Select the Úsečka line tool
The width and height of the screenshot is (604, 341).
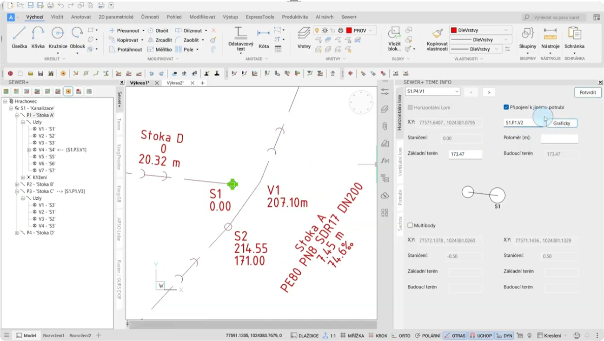click(x=19, y=37)
